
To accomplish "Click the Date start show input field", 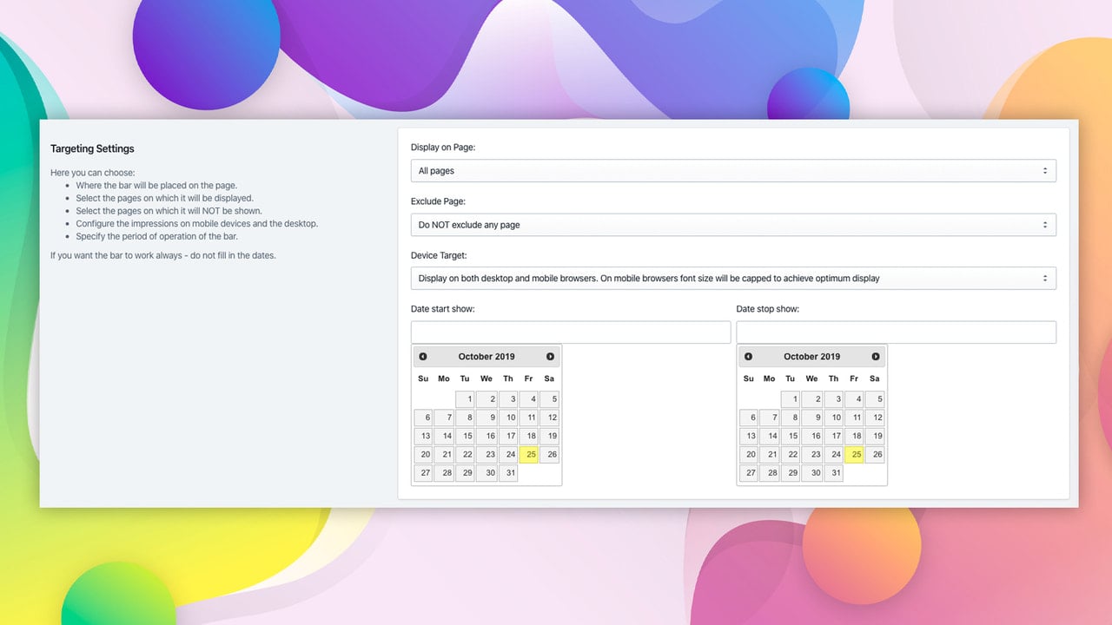I will pyautogui.click(x=571, y=332).
